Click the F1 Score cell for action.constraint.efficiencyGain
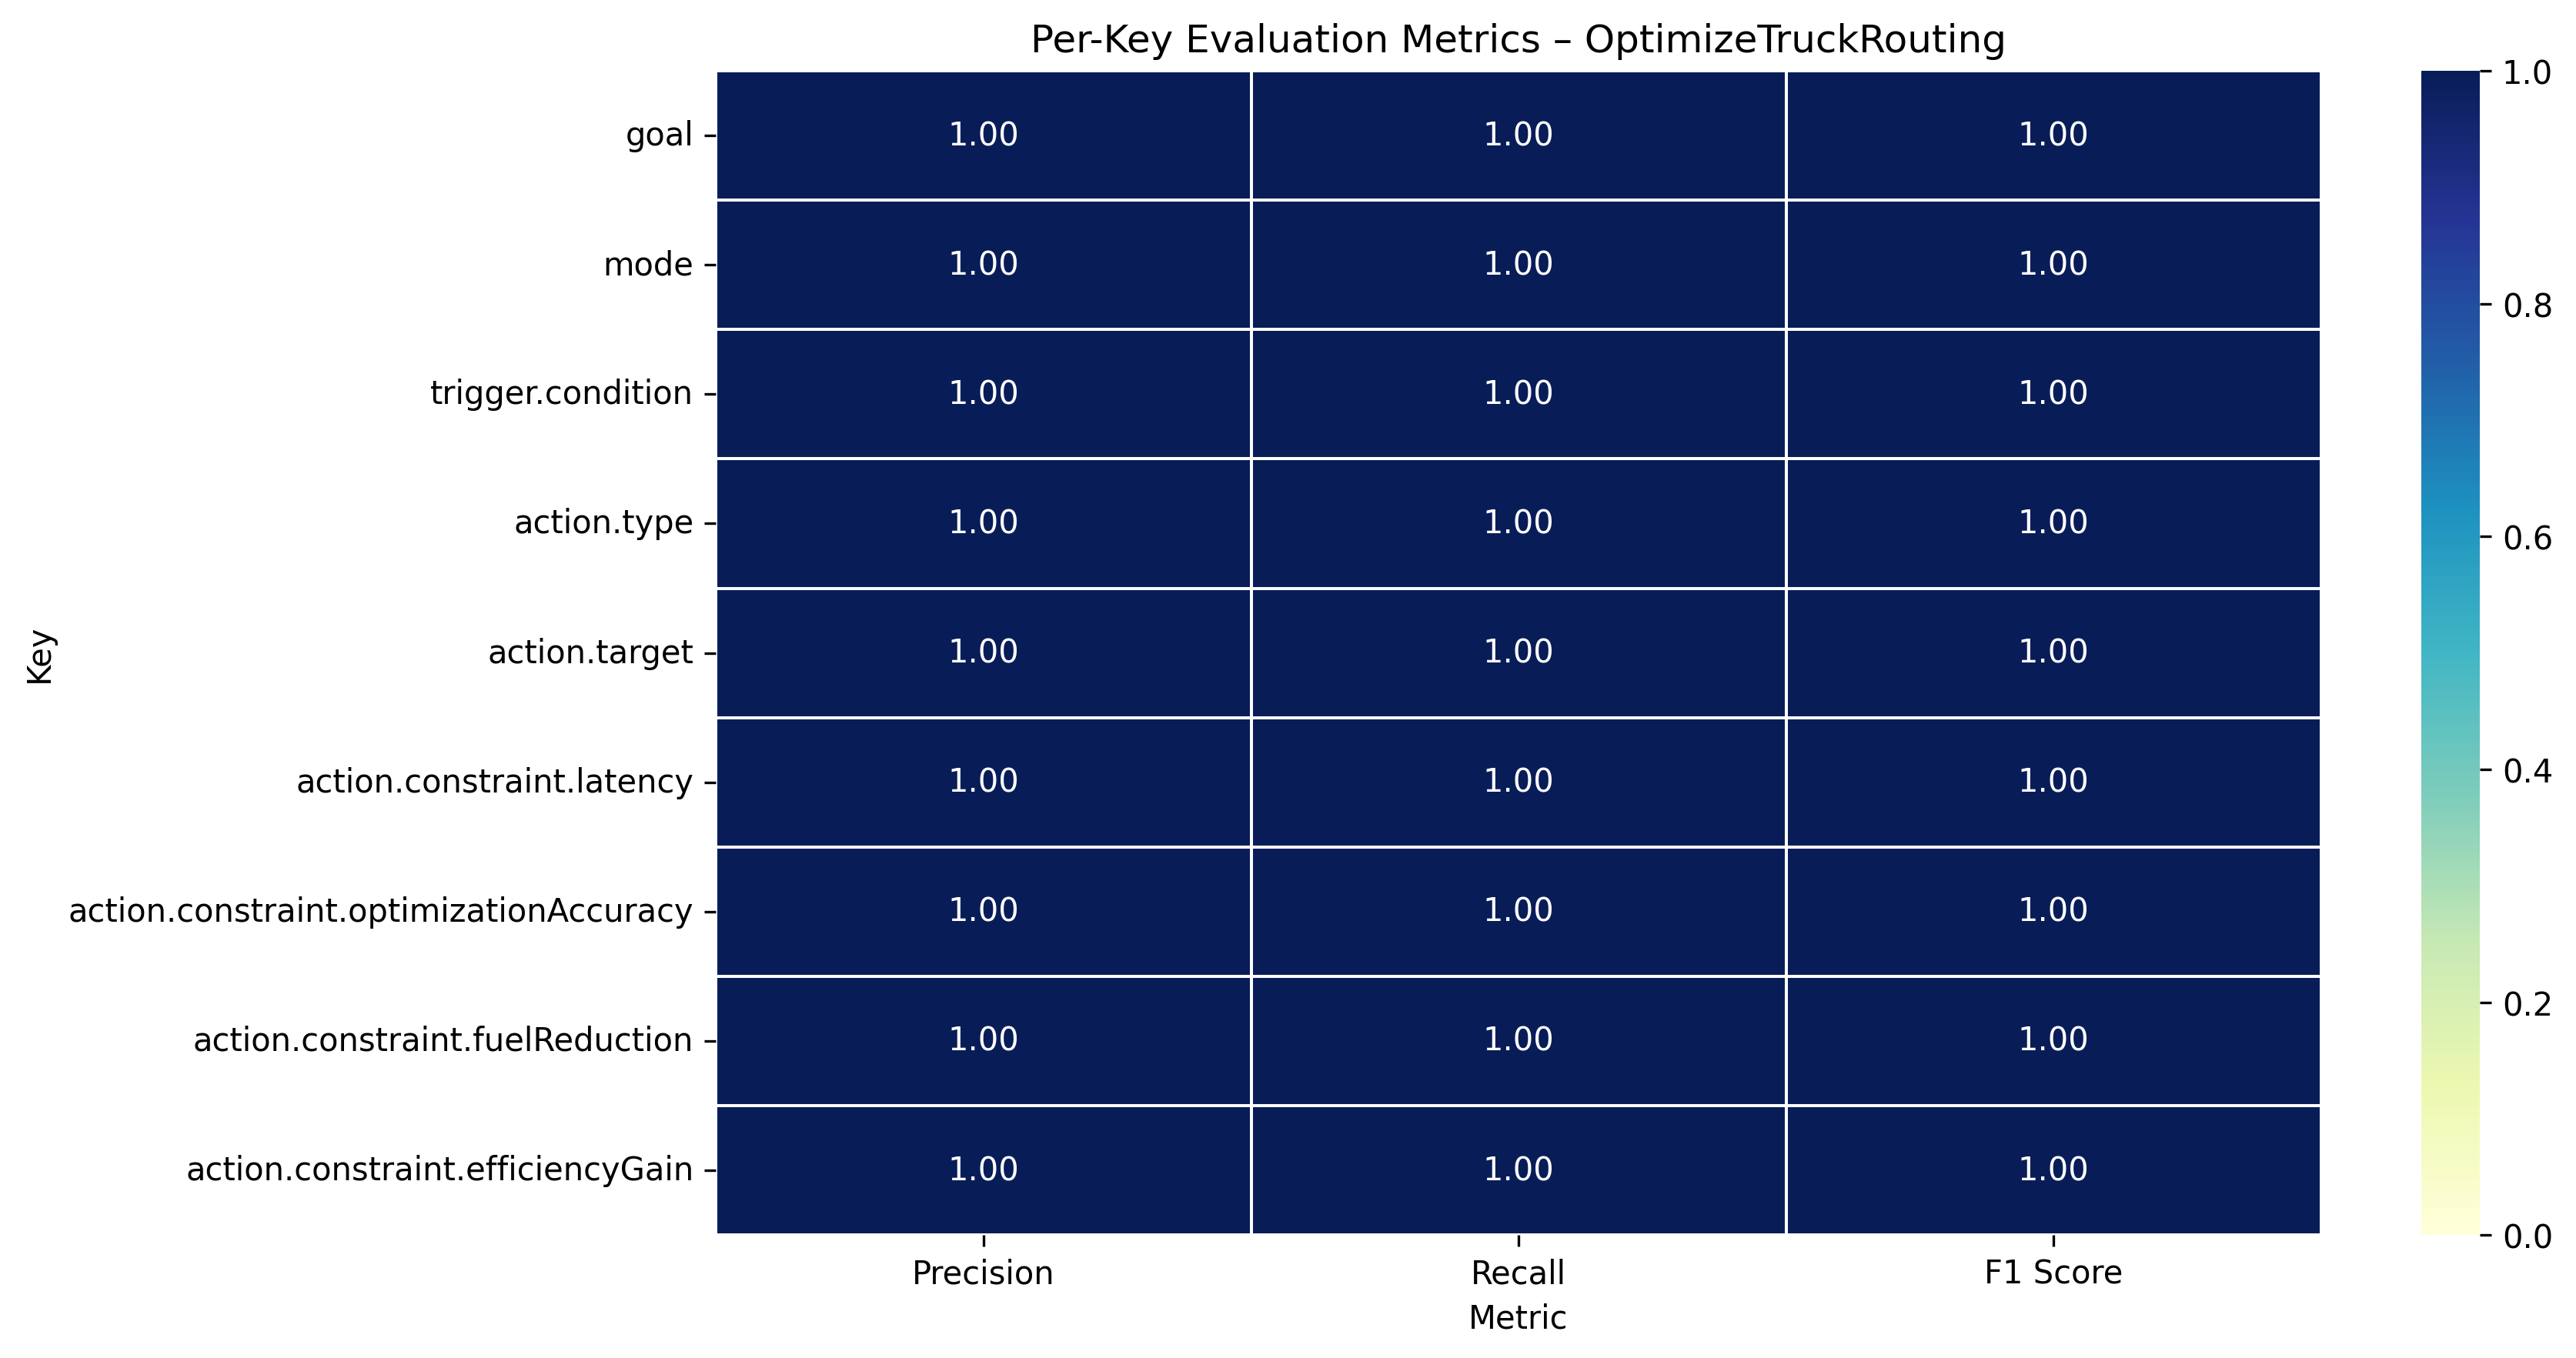This screenshot has height=1358, width=2576. [2052, 1169]
